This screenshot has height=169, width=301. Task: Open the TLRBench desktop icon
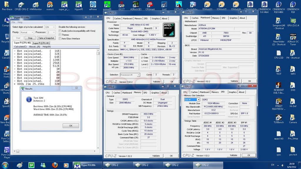[279, 119]
